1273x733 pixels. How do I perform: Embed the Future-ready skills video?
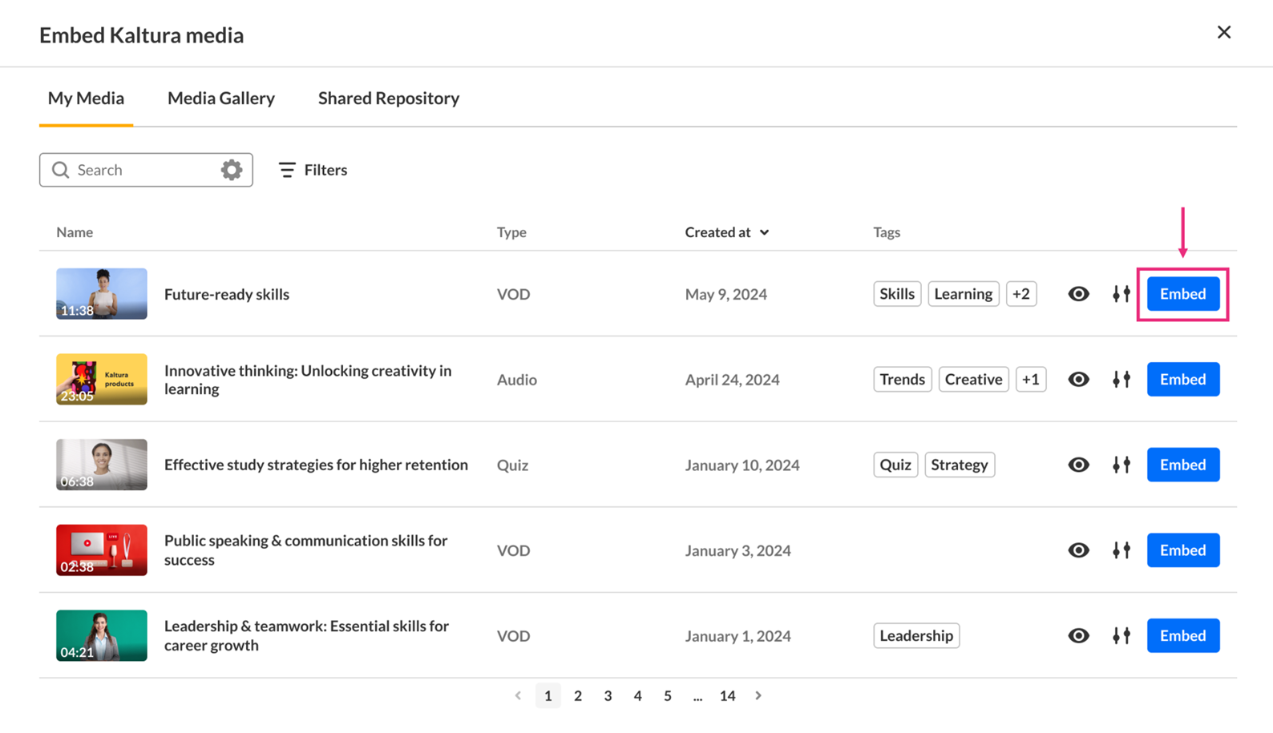(x=1182, y=294)
